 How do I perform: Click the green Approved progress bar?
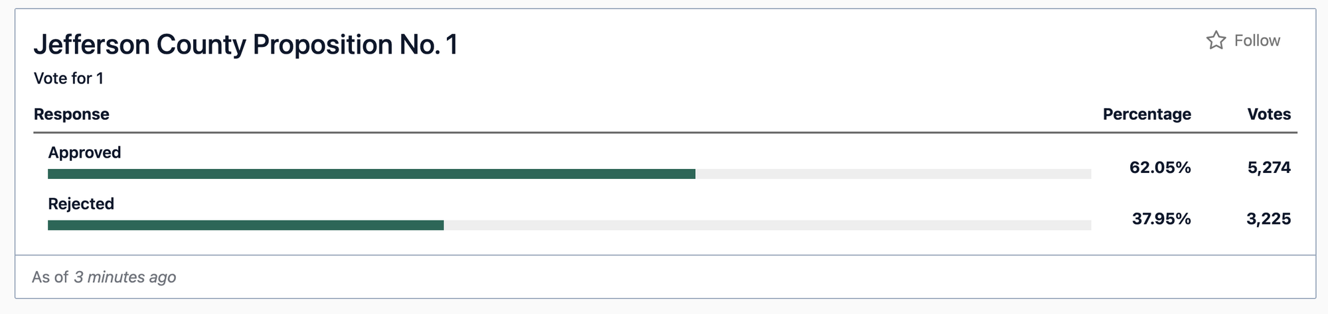pyautogui.click(x=372, y=174)
